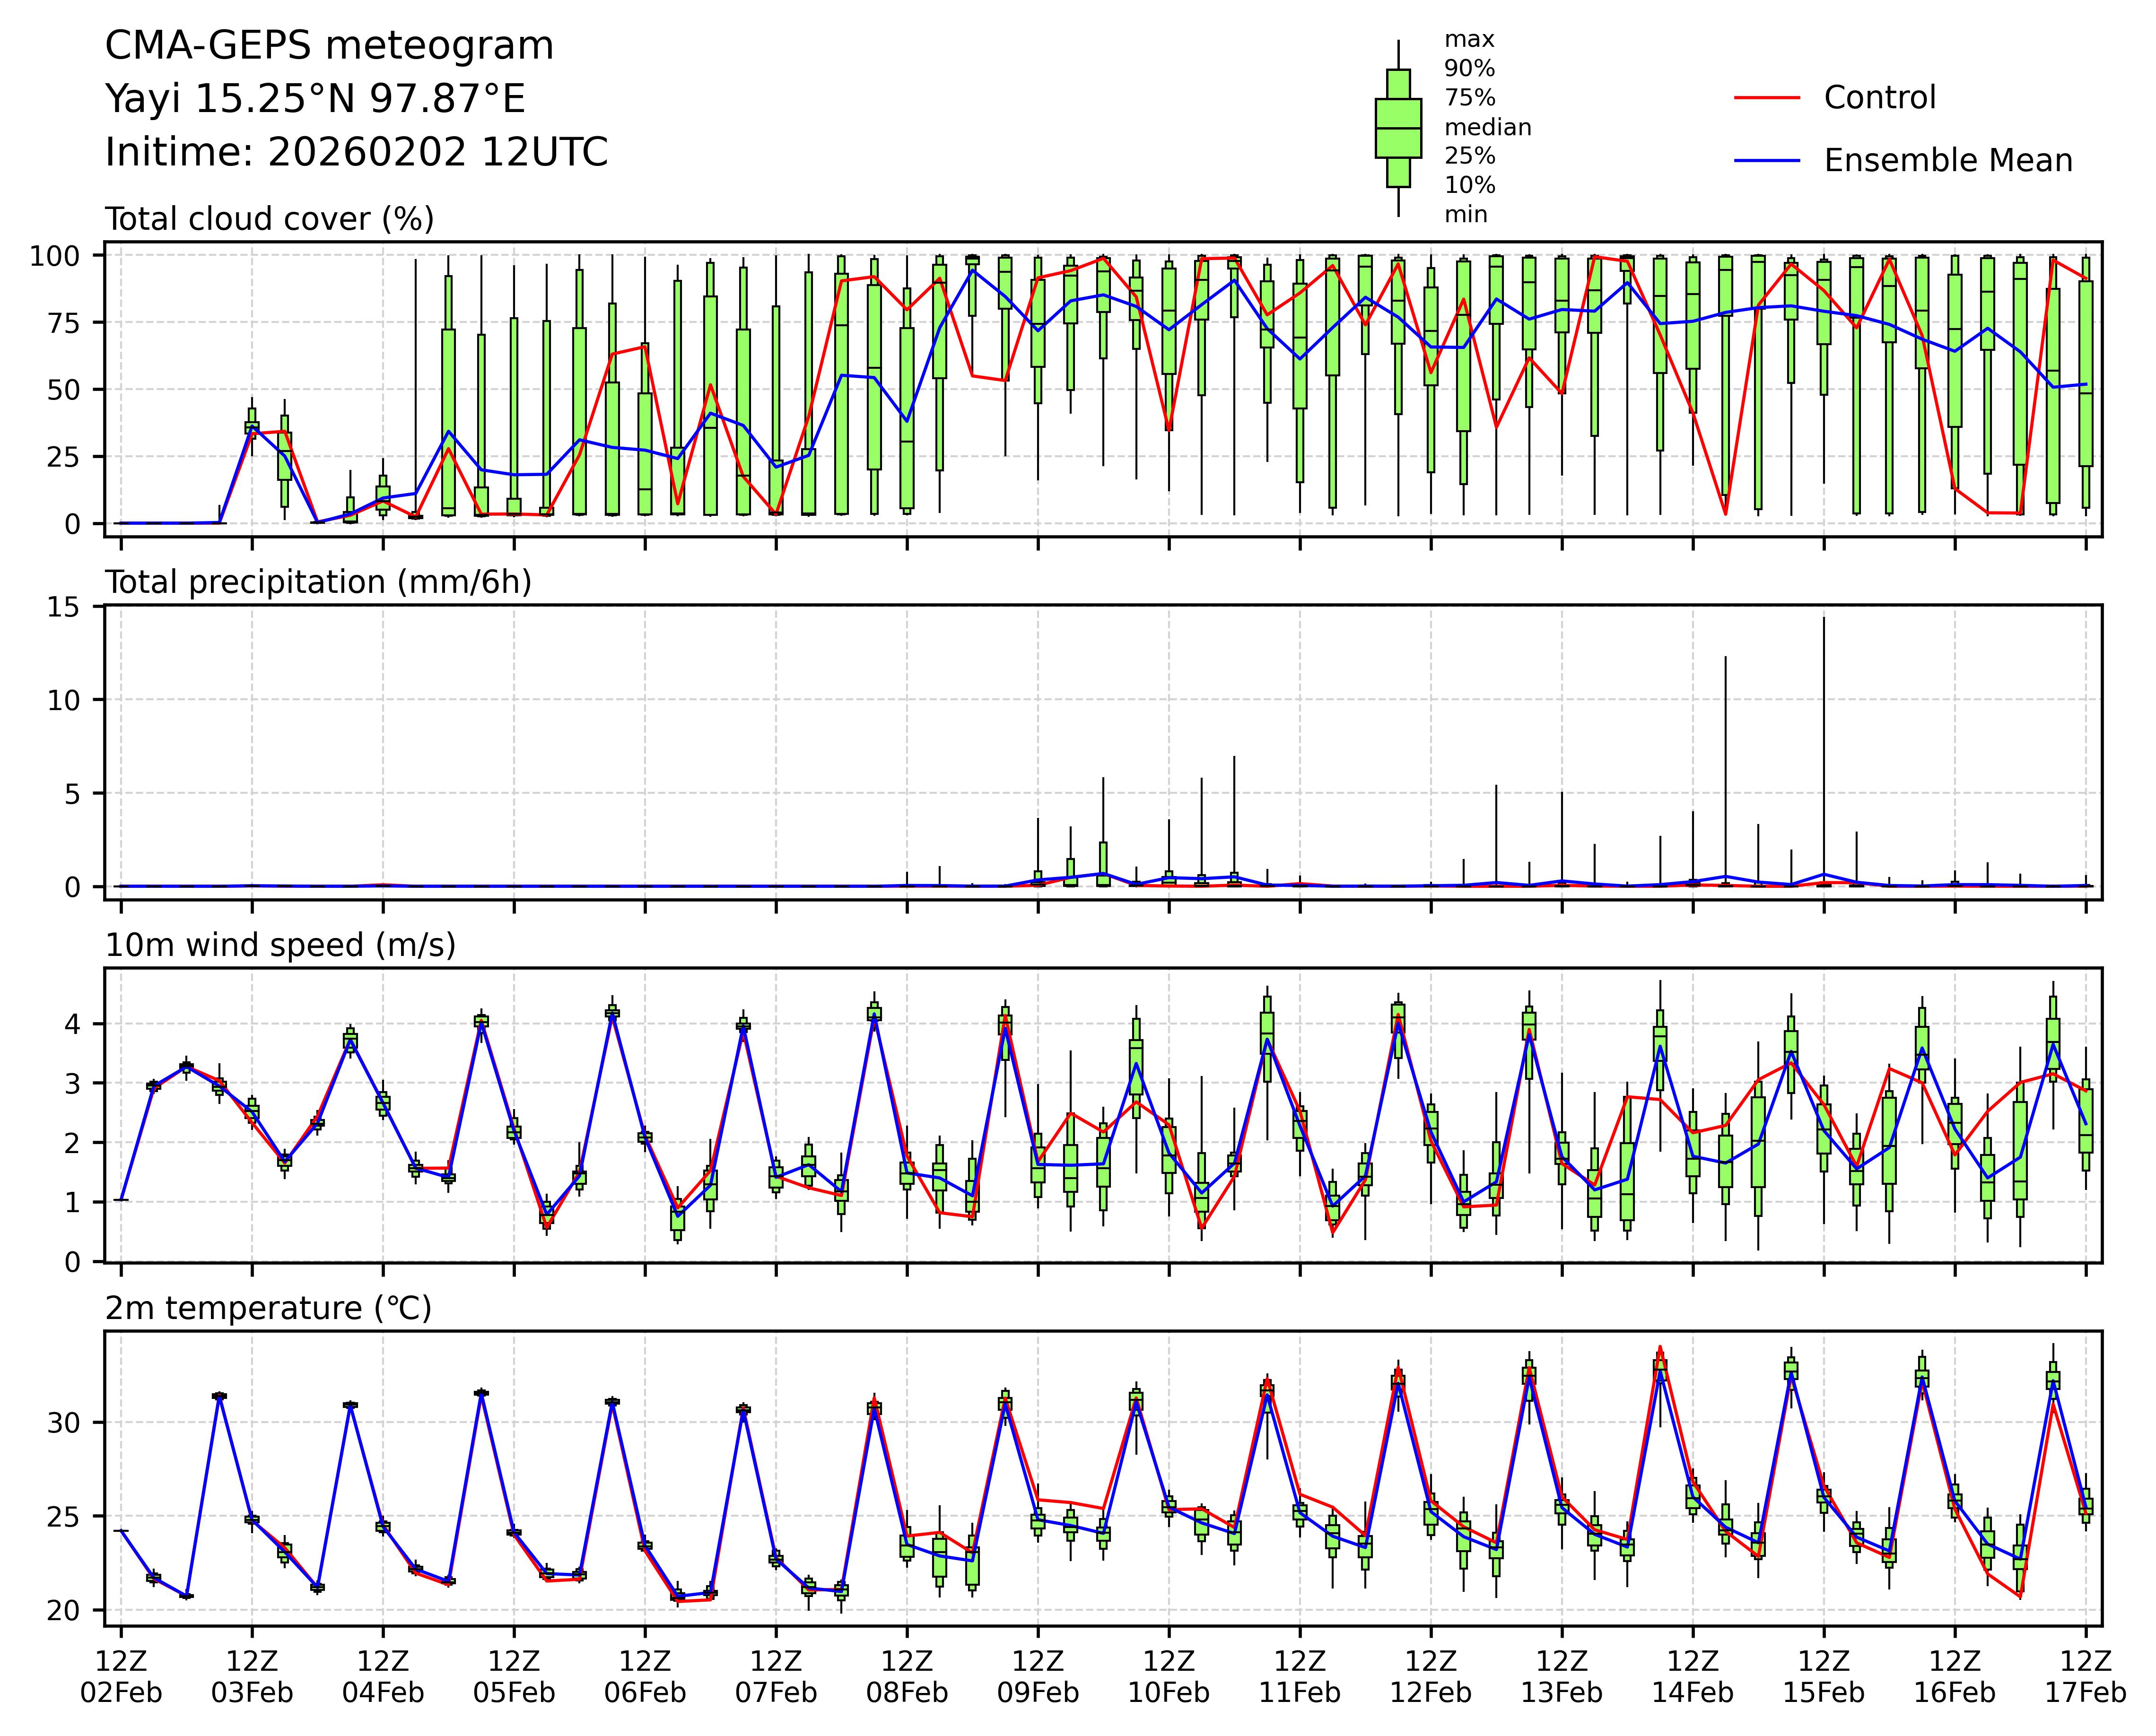Click the '10m wind speed (m/s)' panel title
Image resolution: width=2156 pixels, height=1736 pixels.
click(x=280, y=945)
